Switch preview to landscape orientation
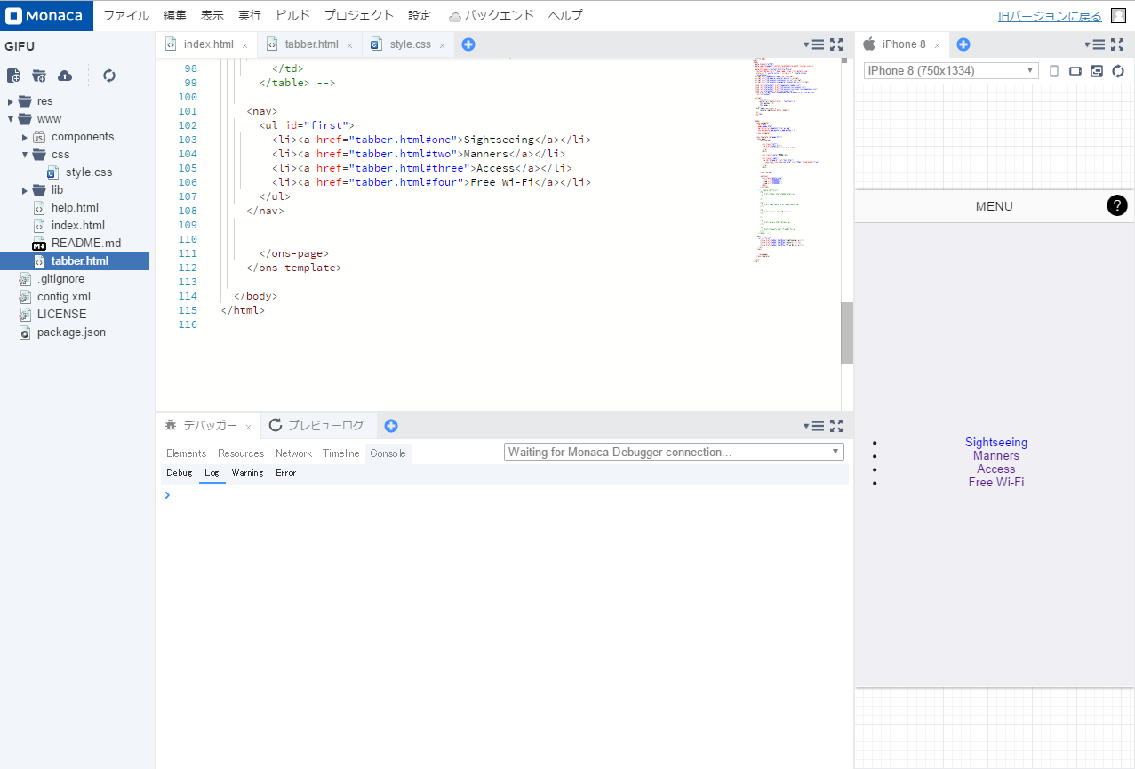 1075,71
